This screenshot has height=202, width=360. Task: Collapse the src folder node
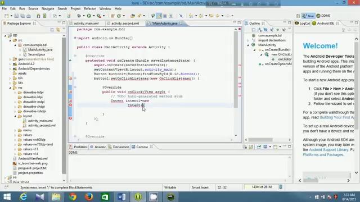[x=10, y=40]
